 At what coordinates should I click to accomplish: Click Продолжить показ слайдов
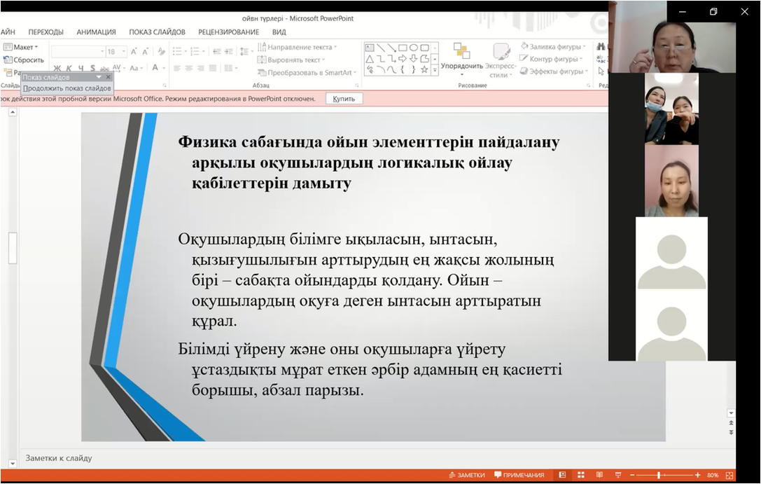click(67, 88)
